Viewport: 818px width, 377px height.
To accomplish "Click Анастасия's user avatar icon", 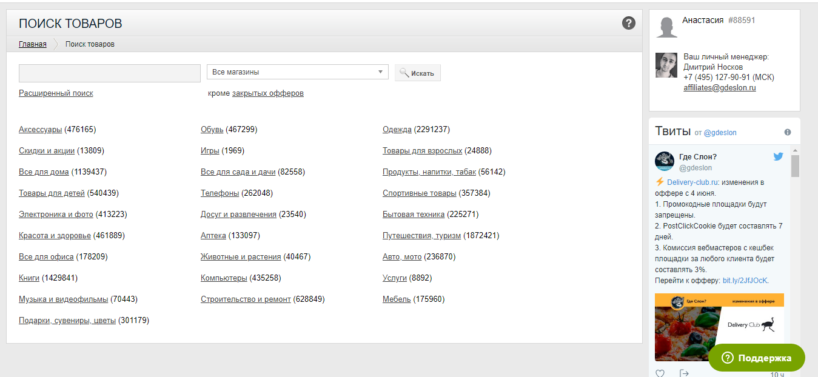I will 666,27.
